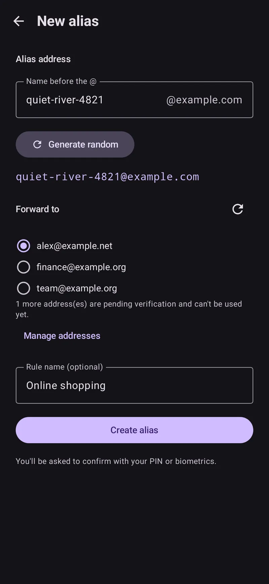Image resolution: width=269 pixels, height=584 pixels.
Task: Click the refresh icon inside Generate random
Action: click(37, 144)
